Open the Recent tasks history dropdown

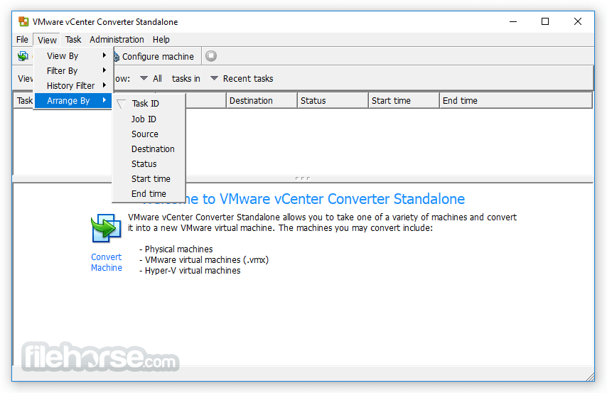(x=242, y=79)
